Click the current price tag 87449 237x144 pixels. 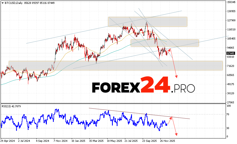coord(231,53)
